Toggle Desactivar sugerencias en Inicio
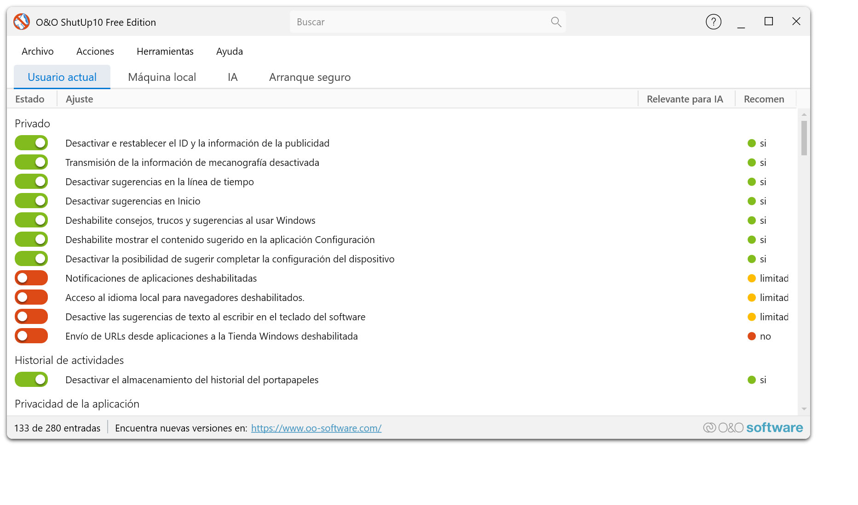This screenshot has width=858, height=505. 31,201
